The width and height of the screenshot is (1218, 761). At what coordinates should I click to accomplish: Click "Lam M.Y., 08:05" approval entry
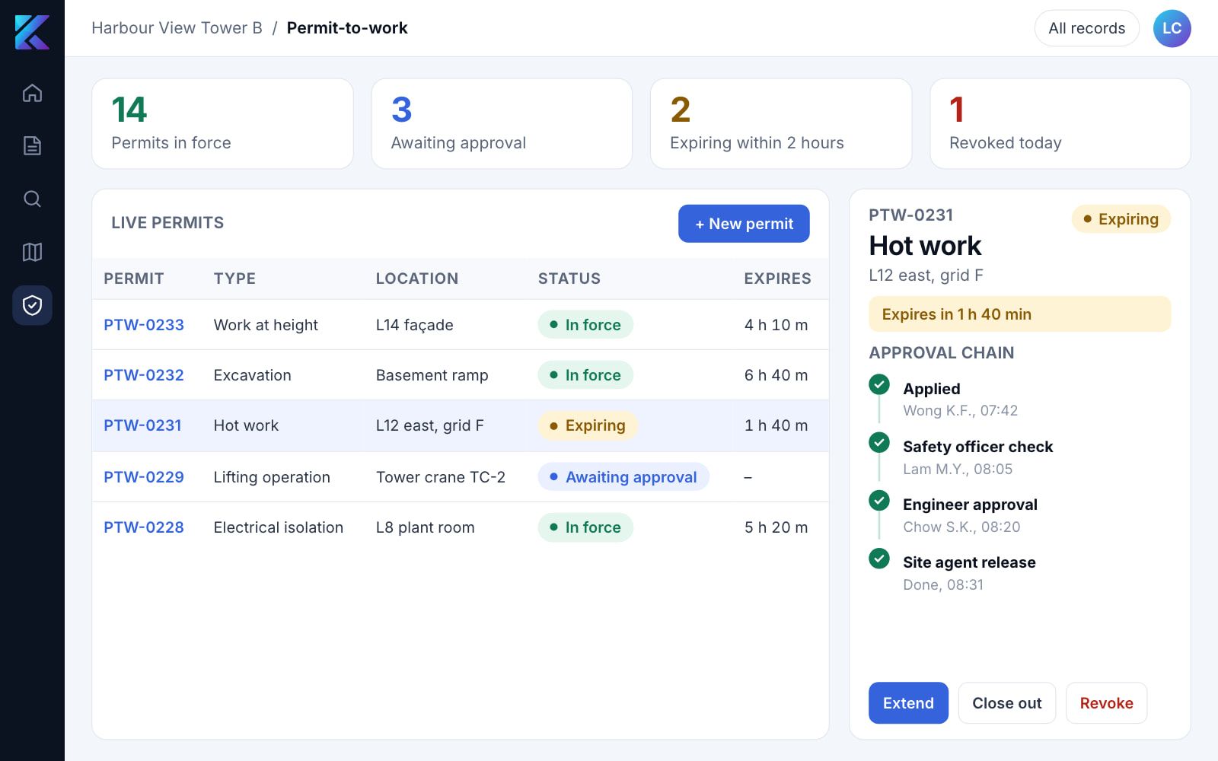[x=958, y=469]
